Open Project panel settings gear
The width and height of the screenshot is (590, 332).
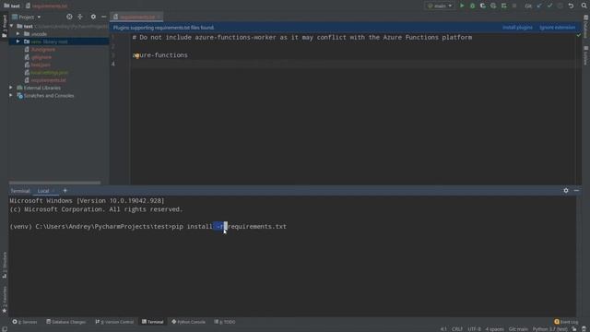[93, 17]
